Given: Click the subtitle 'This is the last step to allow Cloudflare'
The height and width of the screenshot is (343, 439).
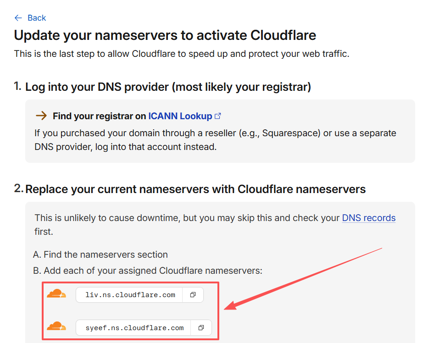Looking at the screenshot, I should [x=182, y=54].
